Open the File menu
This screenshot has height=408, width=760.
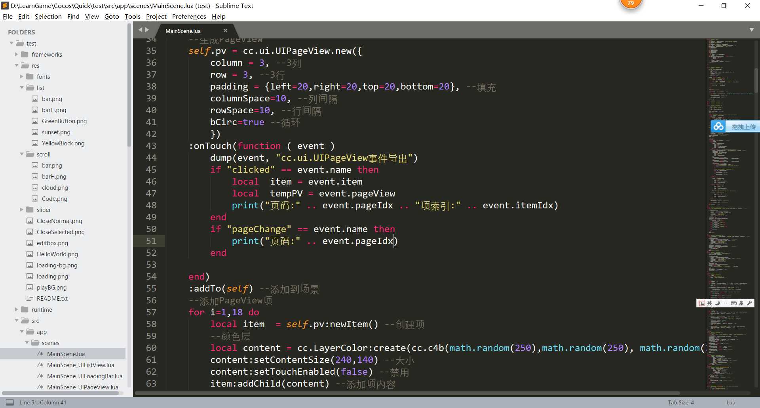click(x=8, y=16)
